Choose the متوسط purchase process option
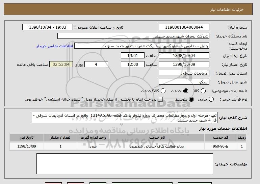The height and width of the screenshot is (184, 260). [191, 99]
